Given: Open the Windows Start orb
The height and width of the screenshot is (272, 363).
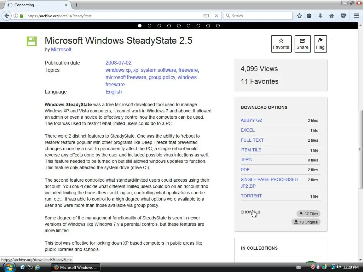Looking at the screenshot, I should click(9, 267).
